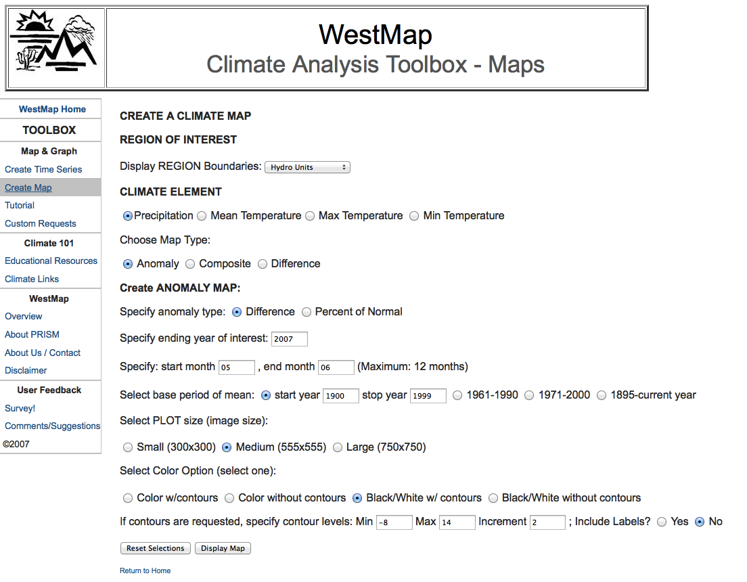Select the Precipitation climate element
The width and height of the screenshot is (747, 582).
pos(128,216)
